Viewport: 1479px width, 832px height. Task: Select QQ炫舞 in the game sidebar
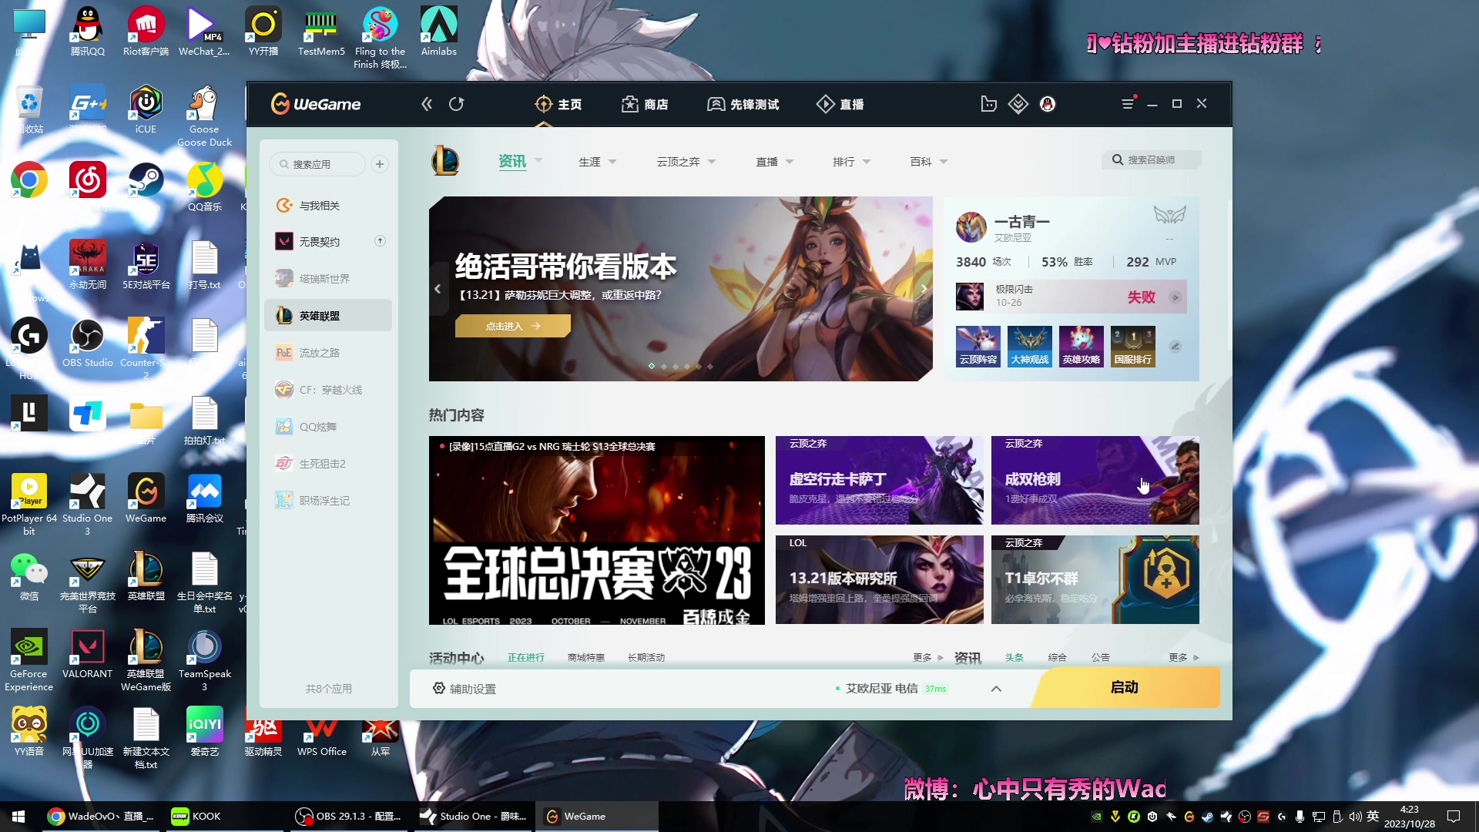[328, 426]
